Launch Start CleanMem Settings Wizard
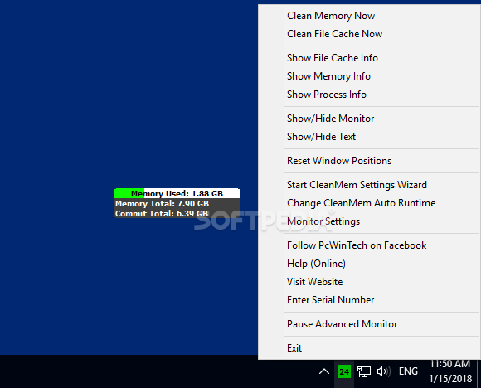Image resolution: width=481 pixels, height=388 pixels. click(x=368, y=185)
